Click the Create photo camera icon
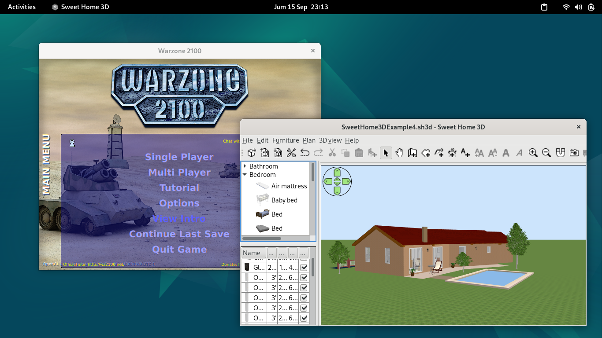602x338 pixels. pos(574,153)
